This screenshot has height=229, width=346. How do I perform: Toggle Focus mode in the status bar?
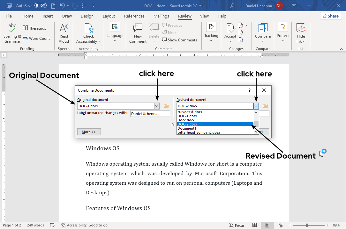[x=237, y=225]
